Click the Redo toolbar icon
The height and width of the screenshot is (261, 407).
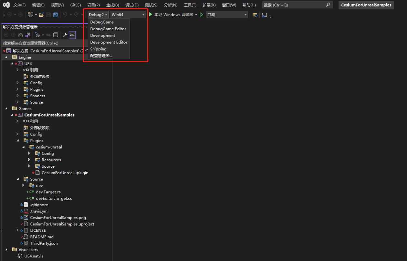pyautogui.click(x=76, y=15)
